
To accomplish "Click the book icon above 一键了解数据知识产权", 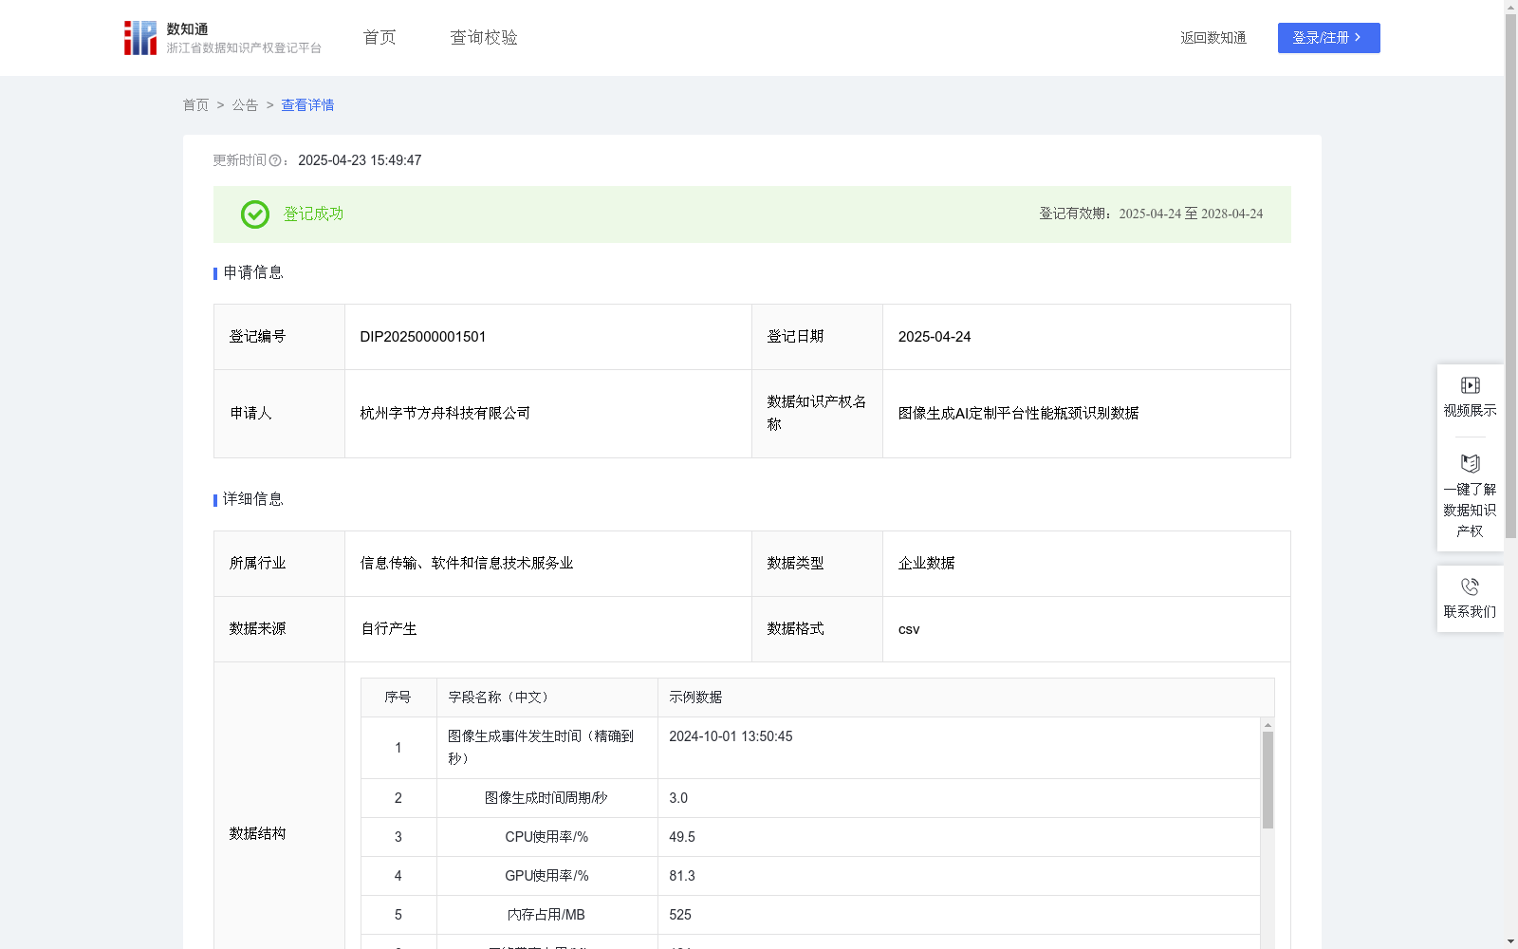I will pyautogui.click(x=1470, y=464).
